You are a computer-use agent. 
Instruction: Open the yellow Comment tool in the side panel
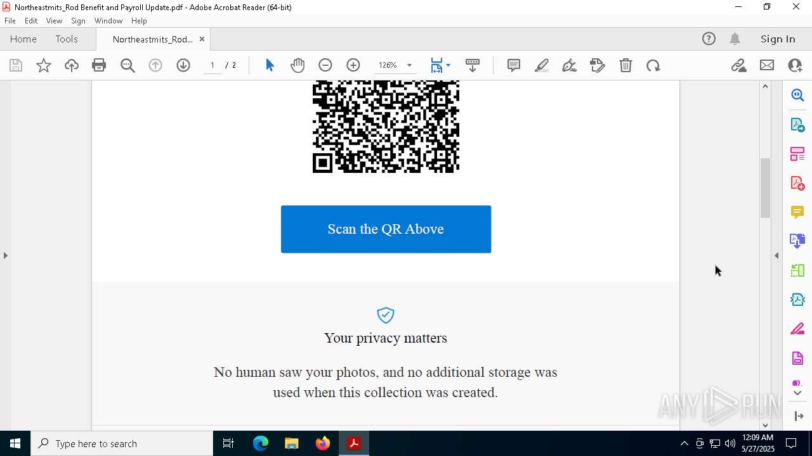point(797,212)
